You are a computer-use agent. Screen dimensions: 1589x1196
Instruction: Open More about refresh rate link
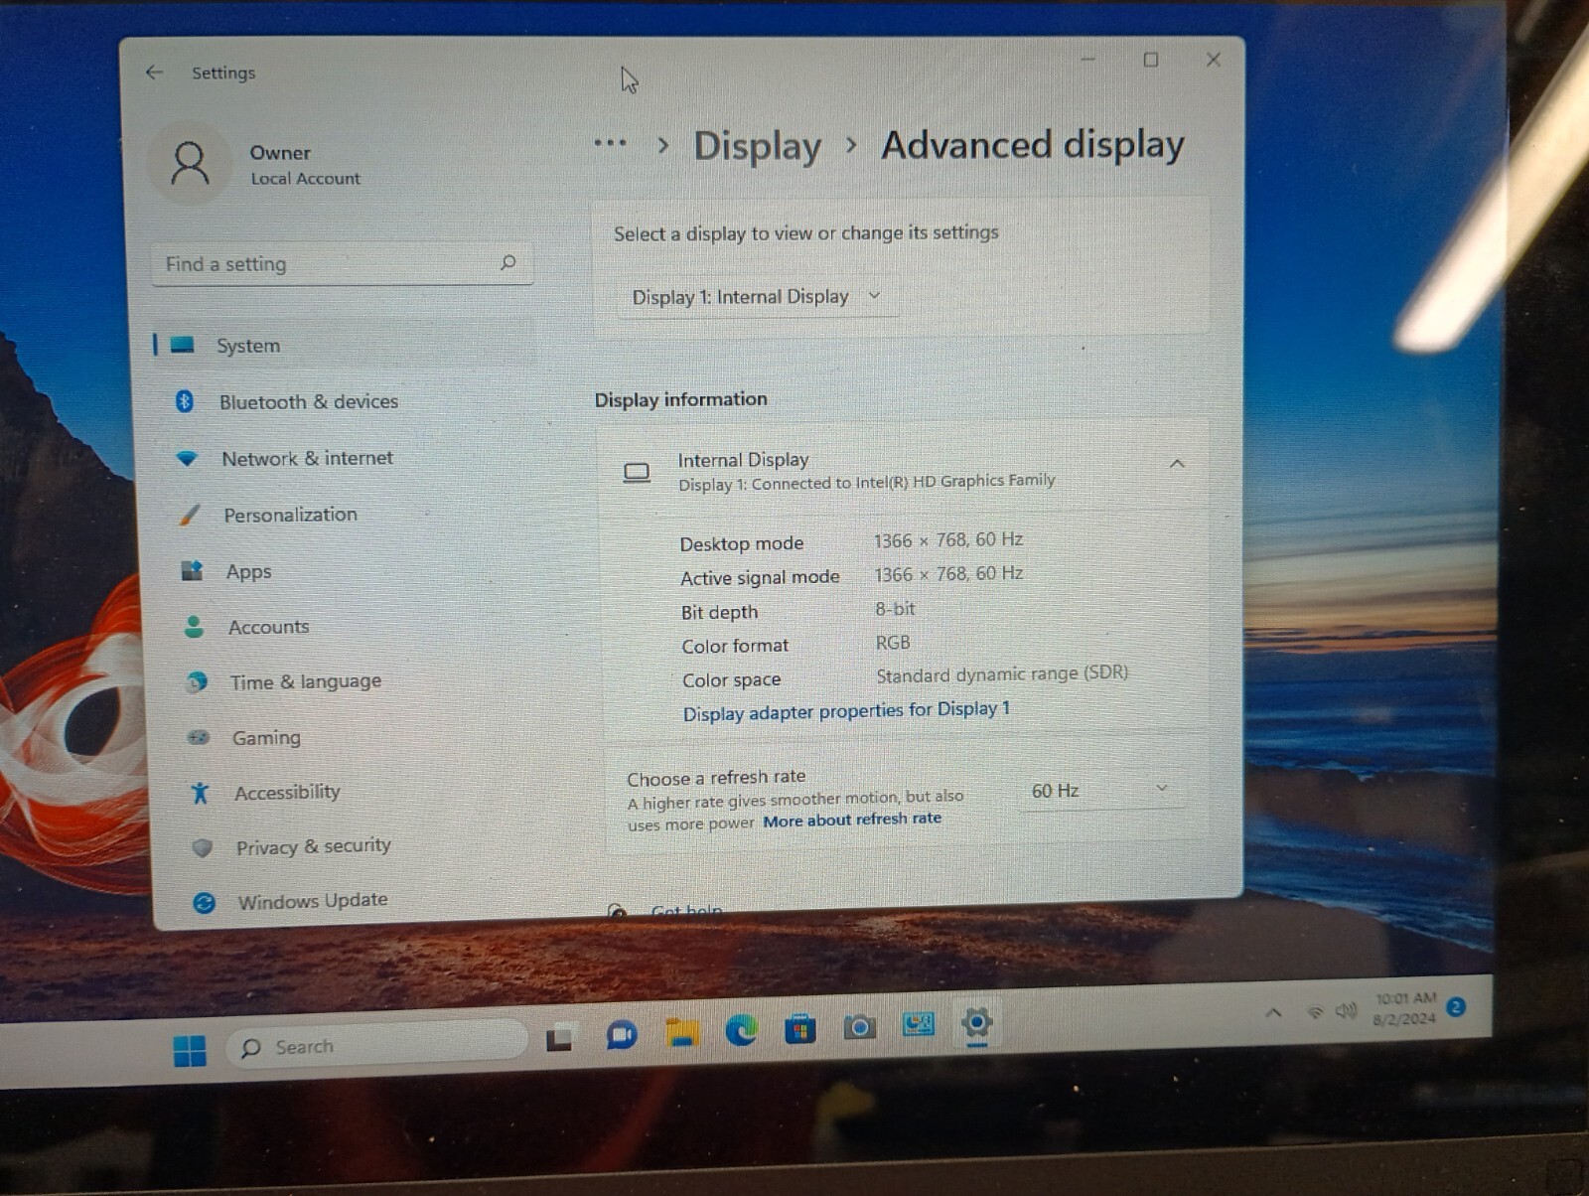852,820
